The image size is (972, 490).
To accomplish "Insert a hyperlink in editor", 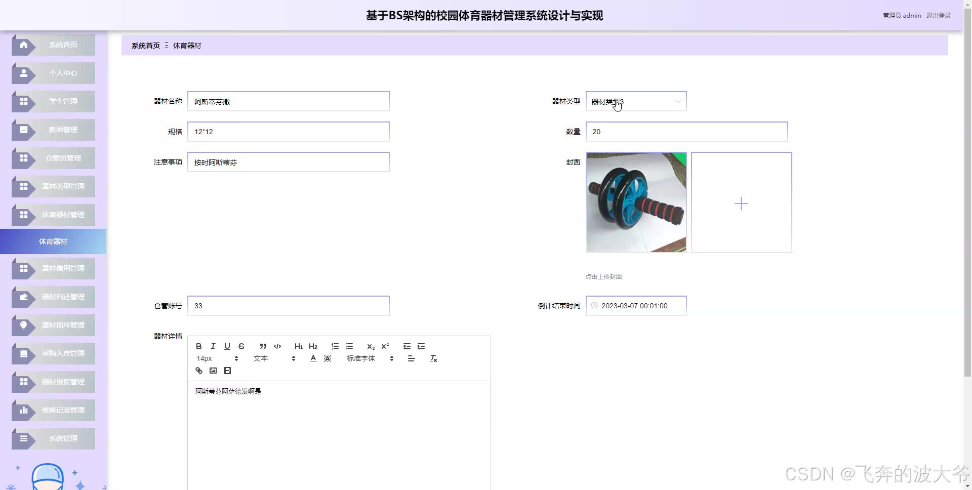I will (x=199, y=371).
